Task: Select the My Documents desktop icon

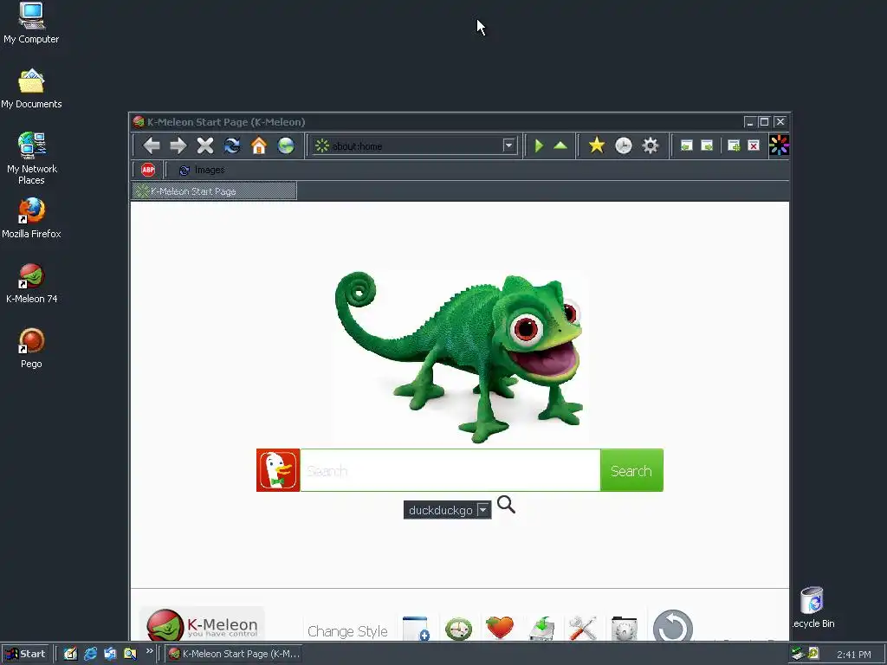Action: (31, 89)
